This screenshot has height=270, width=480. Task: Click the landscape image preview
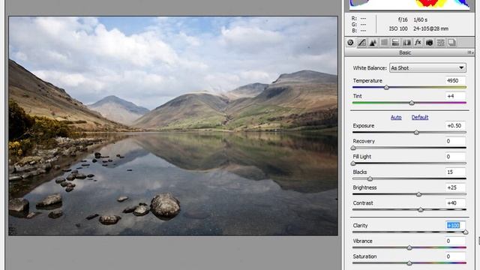(x=173, y=126)
